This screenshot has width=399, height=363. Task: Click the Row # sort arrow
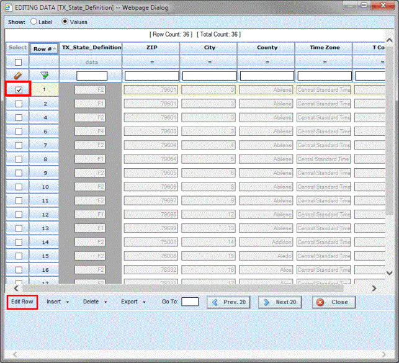[54, 48]
